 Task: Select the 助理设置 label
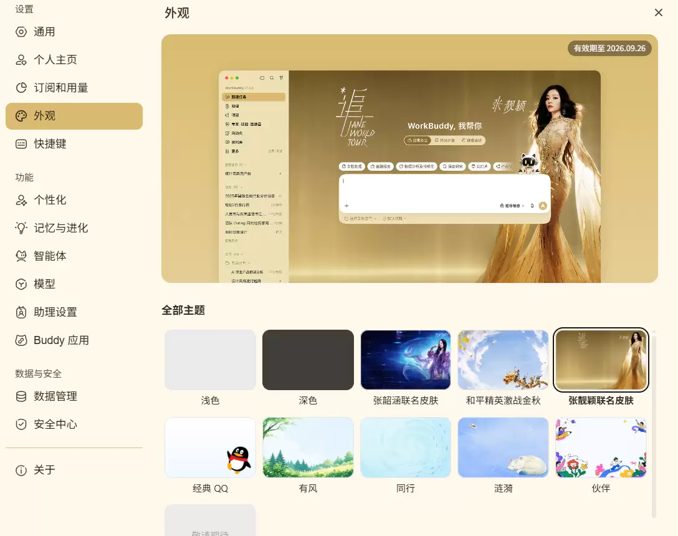pyautogui.click(x=55, y=312)
